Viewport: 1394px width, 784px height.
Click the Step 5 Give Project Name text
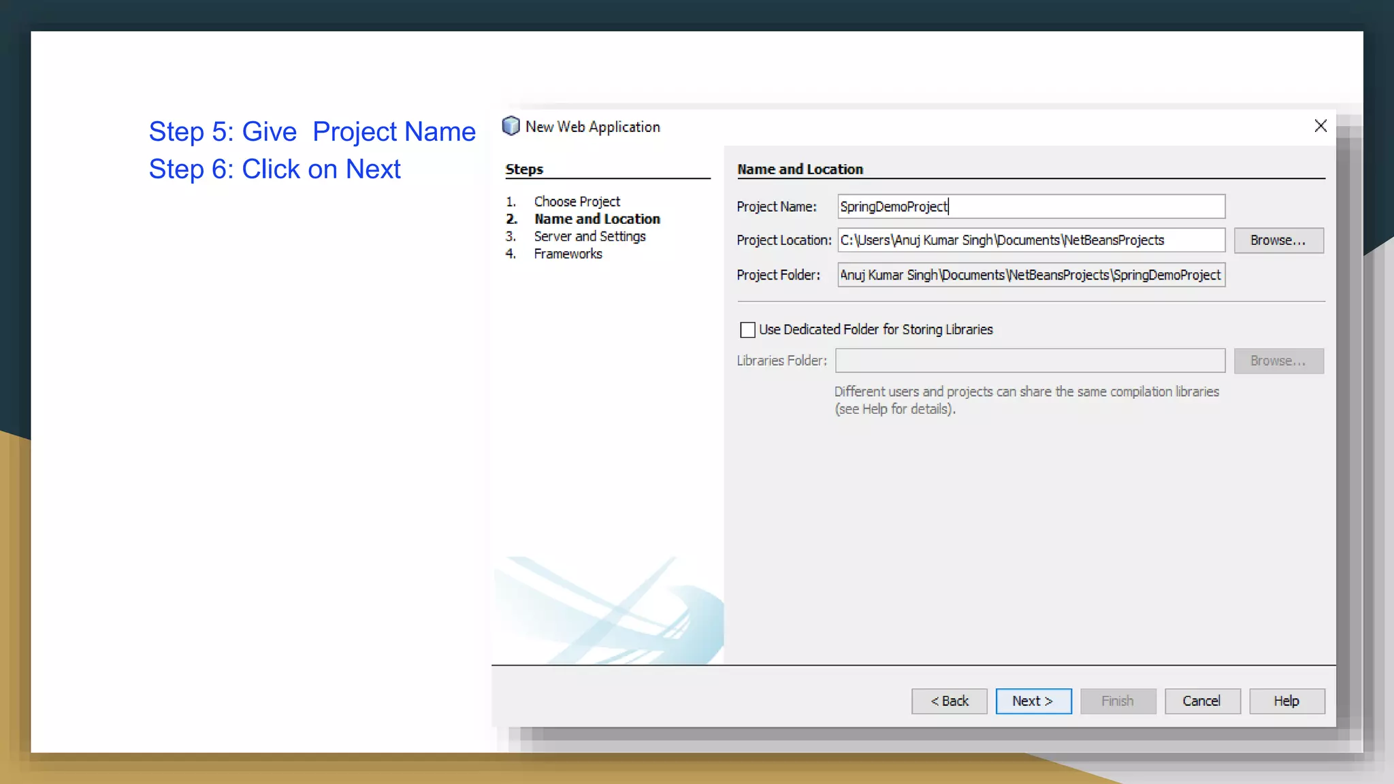[312, 131]
